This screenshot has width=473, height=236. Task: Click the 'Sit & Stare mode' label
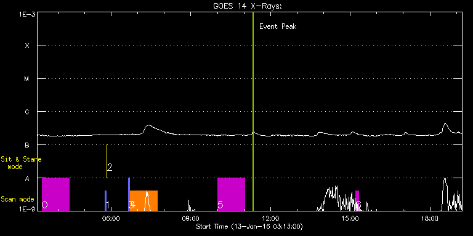(x=21, y=163)
